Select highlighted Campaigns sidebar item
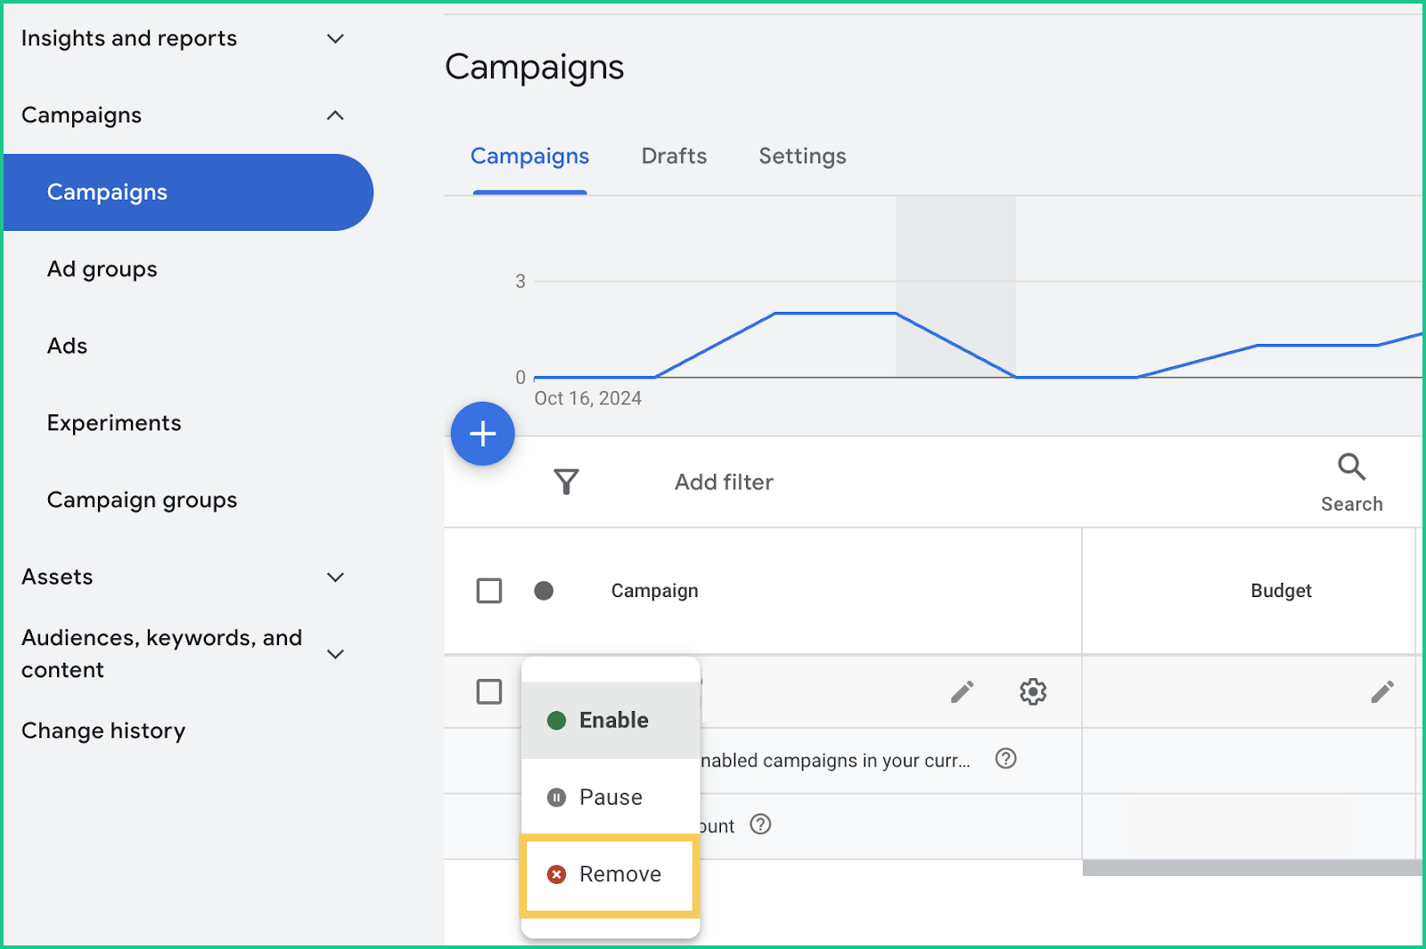The width and height of the screenshot is (1426, 949). pyautogui.click(x=188, y=192)
